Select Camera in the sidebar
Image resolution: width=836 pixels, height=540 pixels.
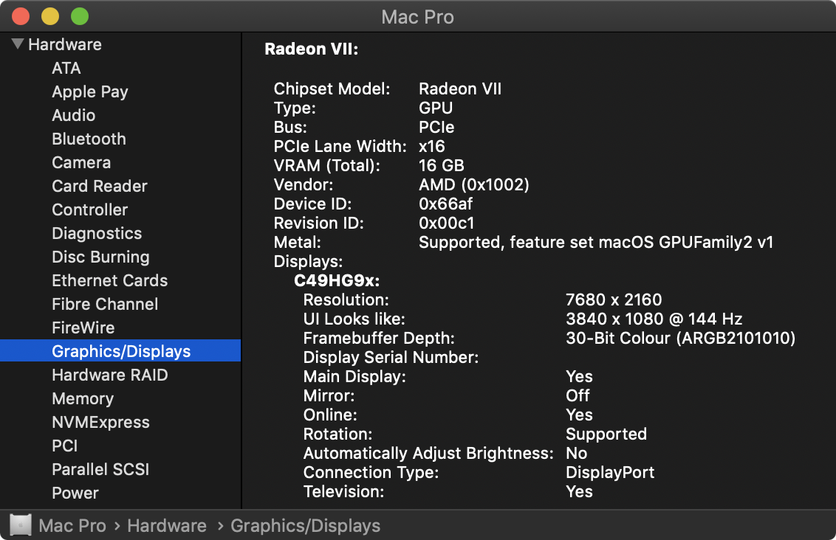pos(81,162)
